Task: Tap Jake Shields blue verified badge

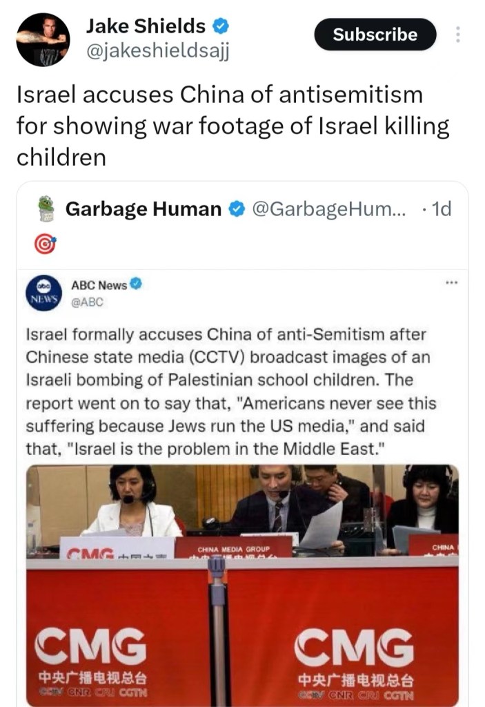Action: pyautogui.click(x=220, y=27)
